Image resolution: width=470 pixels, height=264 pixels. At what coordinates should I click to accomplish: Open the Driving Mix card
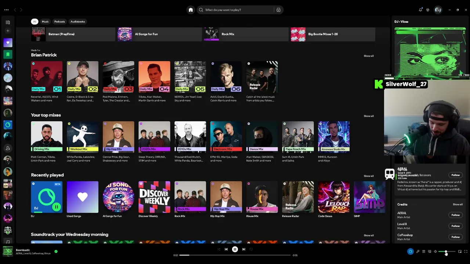pos(47,142)
